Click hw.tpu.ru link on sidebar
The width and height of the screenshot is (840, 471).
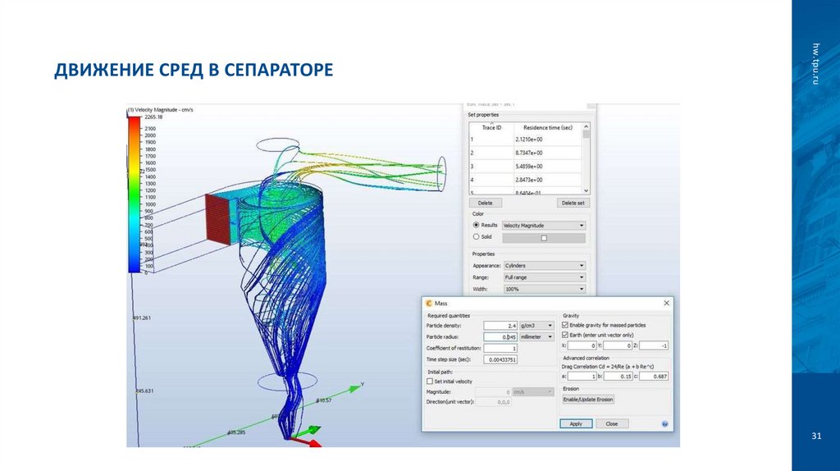816,63
